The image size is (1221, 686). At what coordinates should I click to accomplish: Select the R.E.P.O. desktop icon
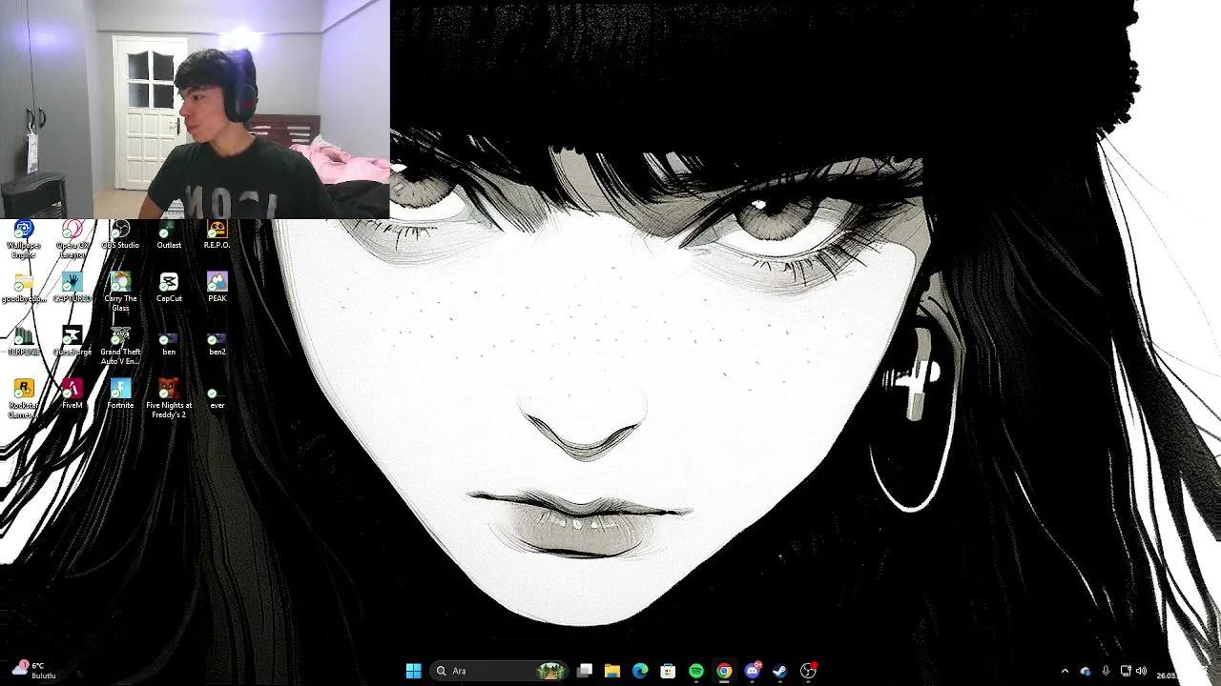[x=217, y=235]
